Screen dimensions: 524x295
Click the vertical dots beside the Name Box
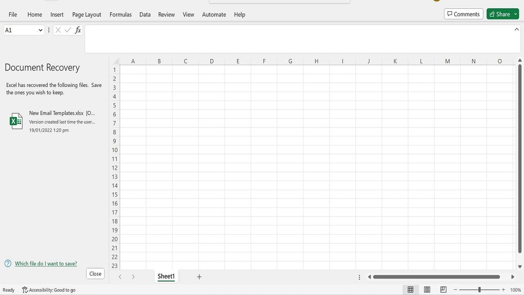[49, 30]
